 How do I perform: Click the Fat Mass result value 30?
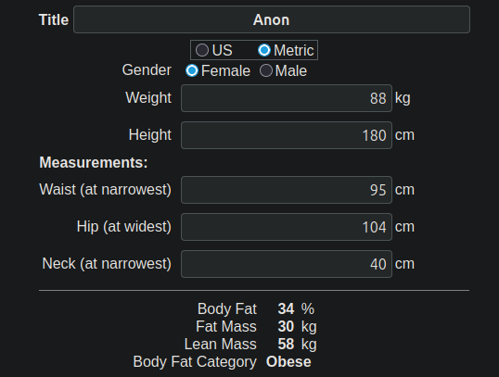(x=286, y=326)
